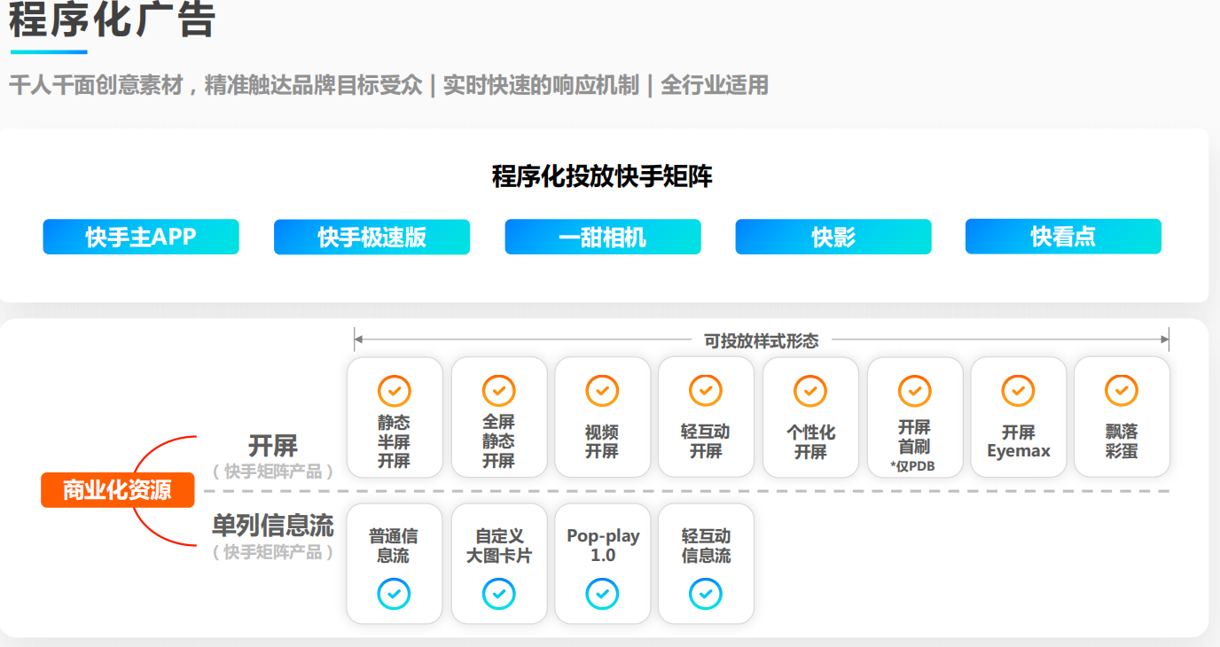Select the 开屏首刷 card text
This screenshot has height=647, width=1220.
coord(914,436)
